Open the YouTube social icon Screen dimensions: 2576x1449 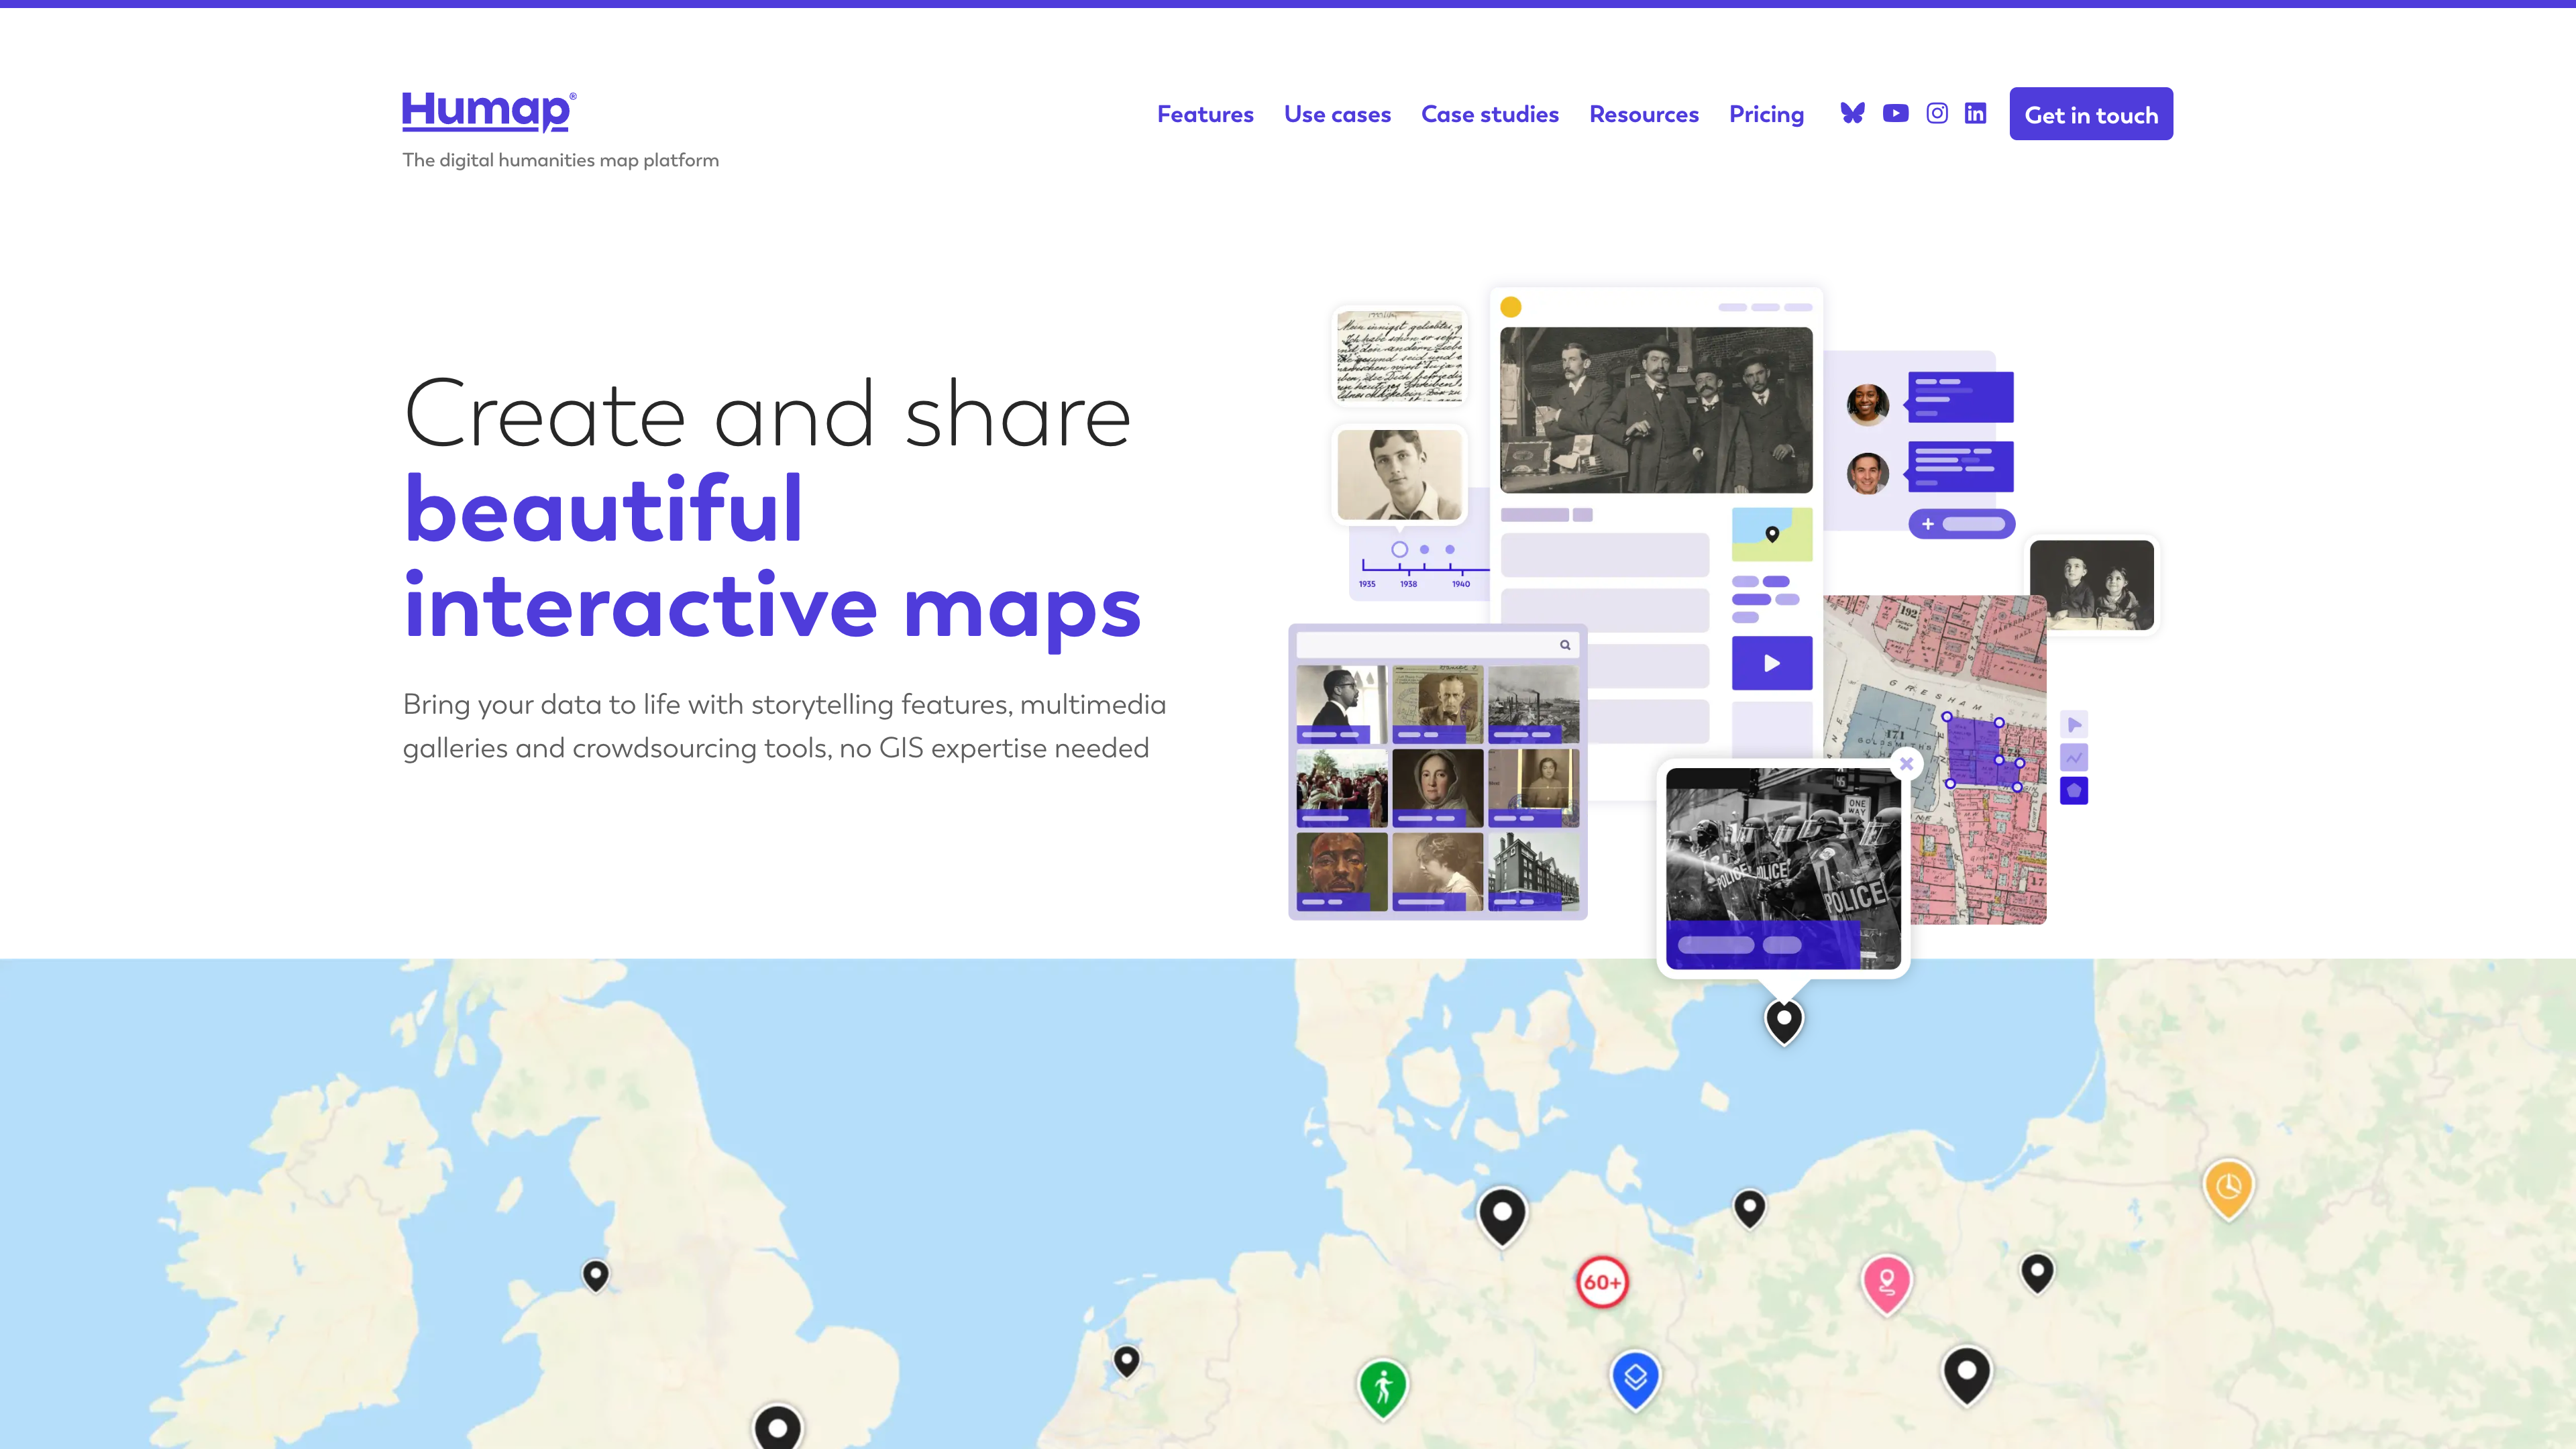pos(1895,114)
